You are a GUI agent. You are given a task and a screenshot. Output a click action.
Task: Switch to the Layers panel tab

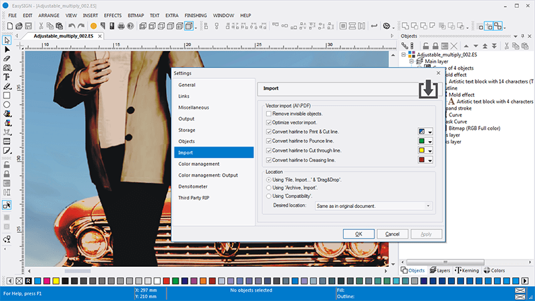pyautogui.click(x=439, y=270)
